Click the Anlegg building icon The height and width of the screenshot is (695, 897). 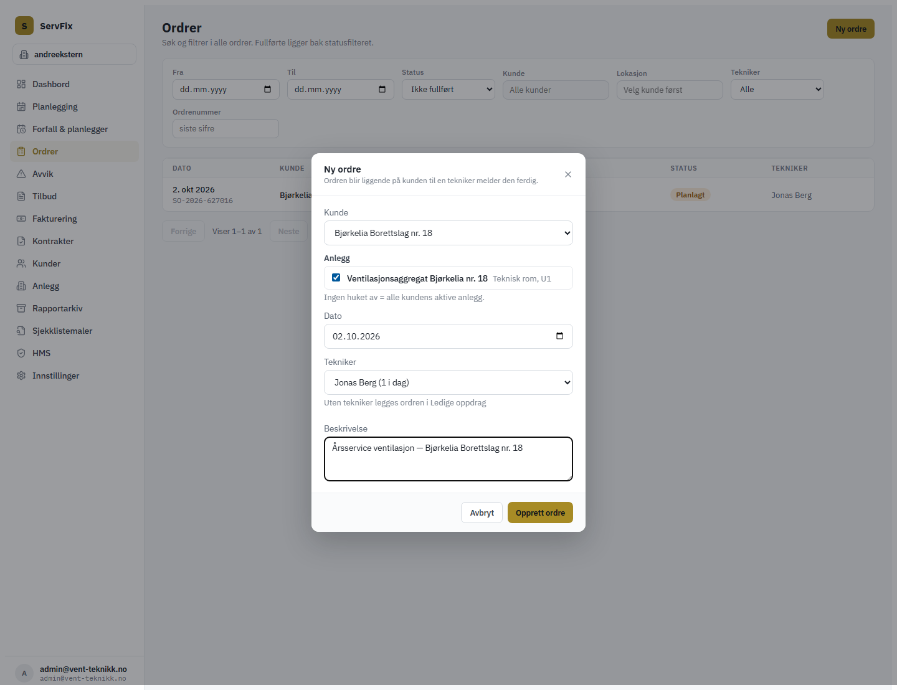click(x=21, y=286)
